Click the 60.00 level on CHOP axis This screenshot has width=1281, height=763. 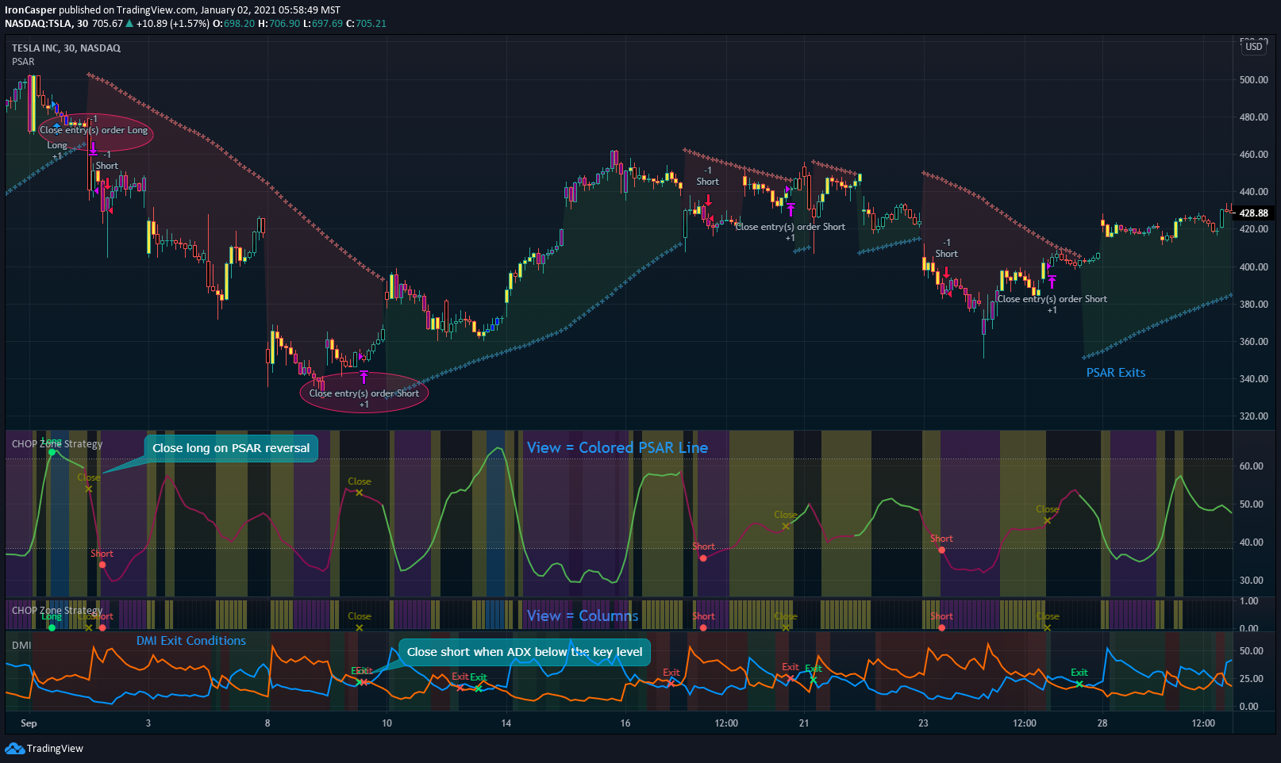point(1251,466)
